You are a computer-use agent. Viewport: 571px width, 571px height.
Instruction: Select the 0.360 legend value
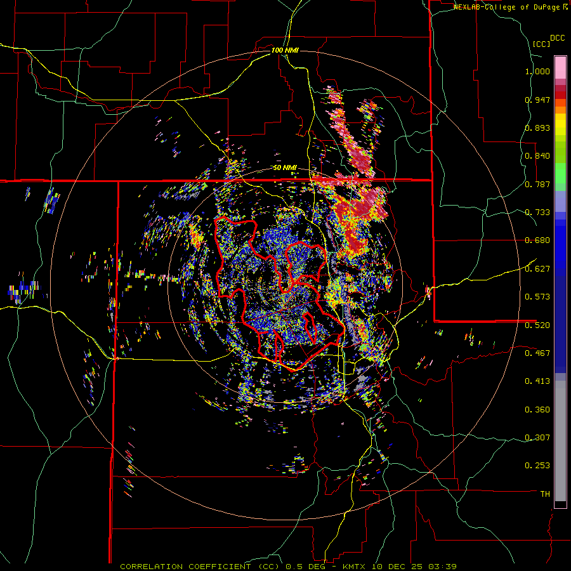pyautogui.click(x=537, y=410)
